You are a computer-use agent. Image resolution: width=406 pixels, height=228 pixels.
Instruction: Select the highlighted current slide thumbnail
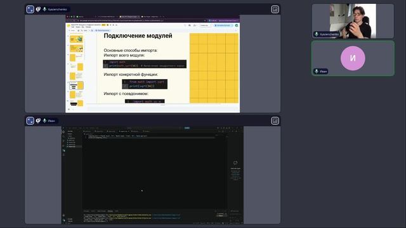click(76, 85)
